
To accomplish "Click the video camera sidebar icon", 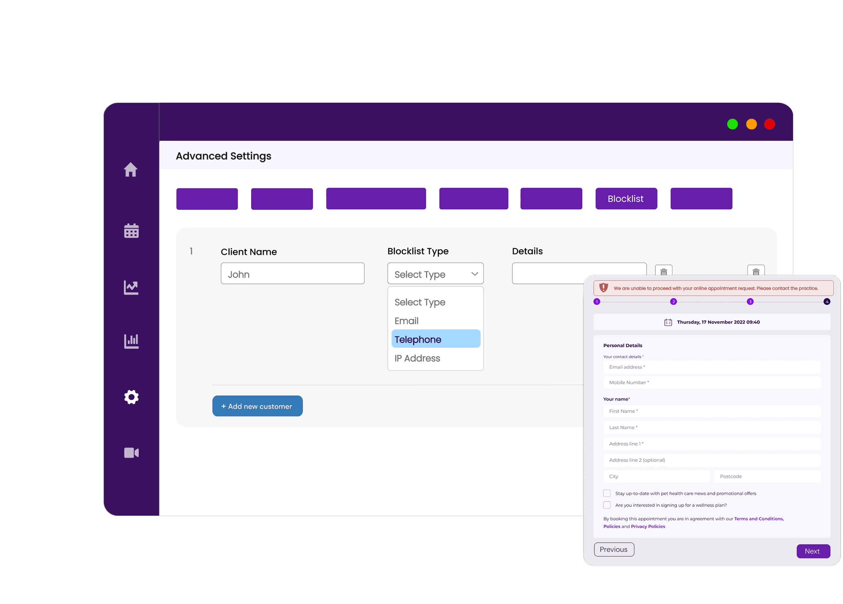I will (x=131, y=453).
